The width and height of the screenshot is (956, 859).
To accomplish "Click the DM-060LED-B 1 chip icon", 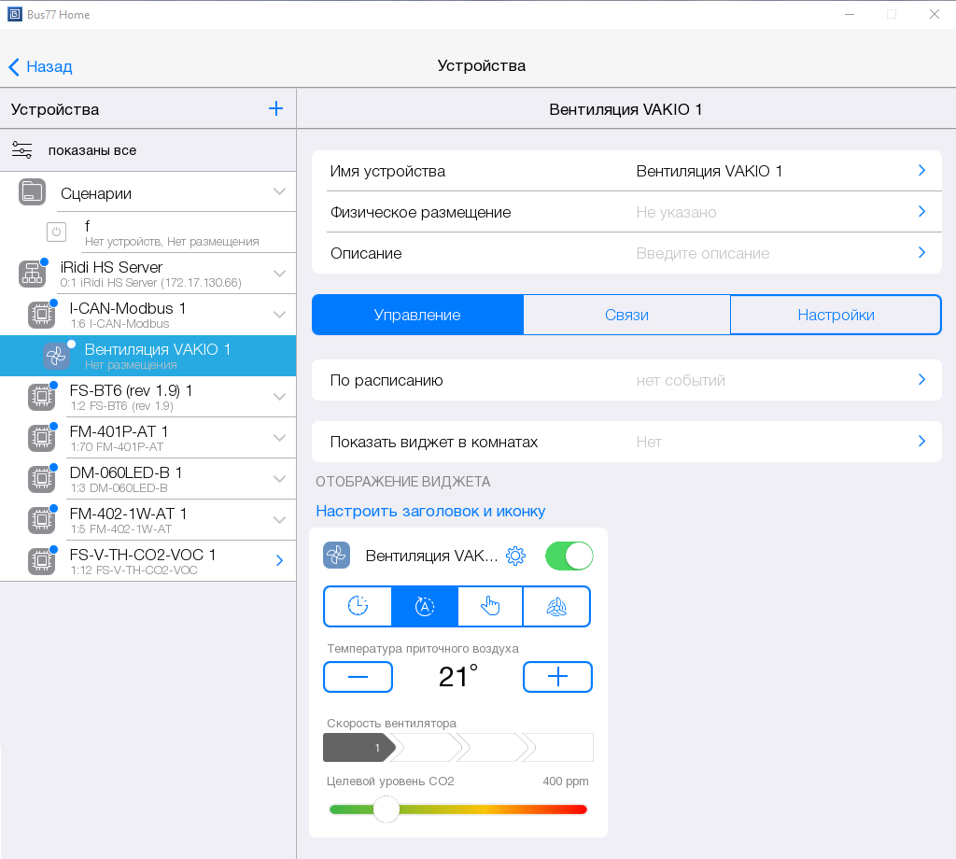I will 41,479.
